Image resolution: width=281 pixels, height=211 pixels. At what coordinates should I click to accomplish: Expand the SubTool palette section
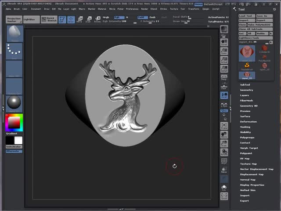tap(245, 85)
